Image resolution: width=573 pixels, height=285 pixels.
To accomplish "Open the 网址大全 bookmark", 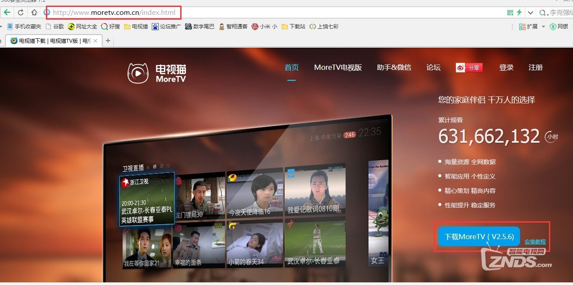I will pyautogui.click(x=83, y=27).
